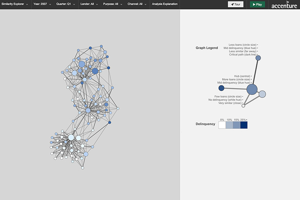The width and height of the screenshot is (300, 200).
Task: Expand the Lender: All filter
Action: [89, 5]
